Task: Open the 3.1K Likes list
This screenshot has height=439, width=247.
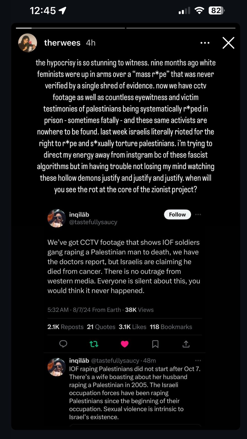Action: coord(132,327)
